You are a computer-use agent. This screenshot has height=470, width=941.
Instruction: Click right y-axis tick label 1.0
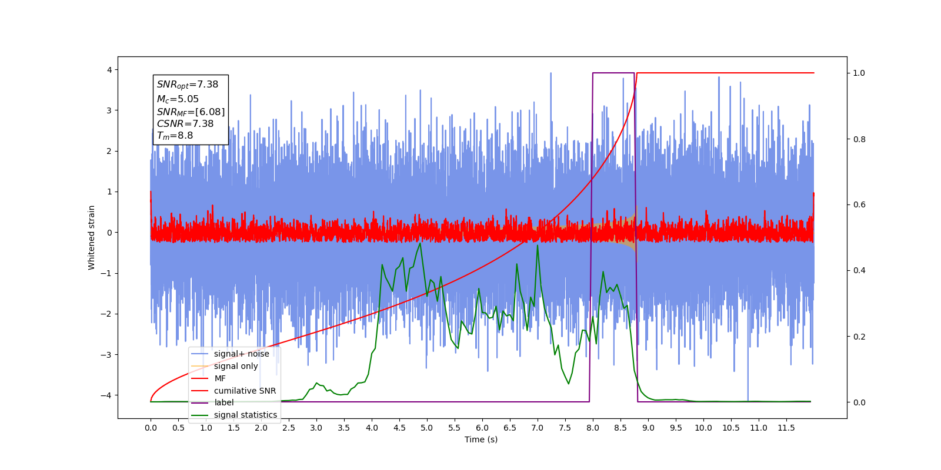click(859, 73)
